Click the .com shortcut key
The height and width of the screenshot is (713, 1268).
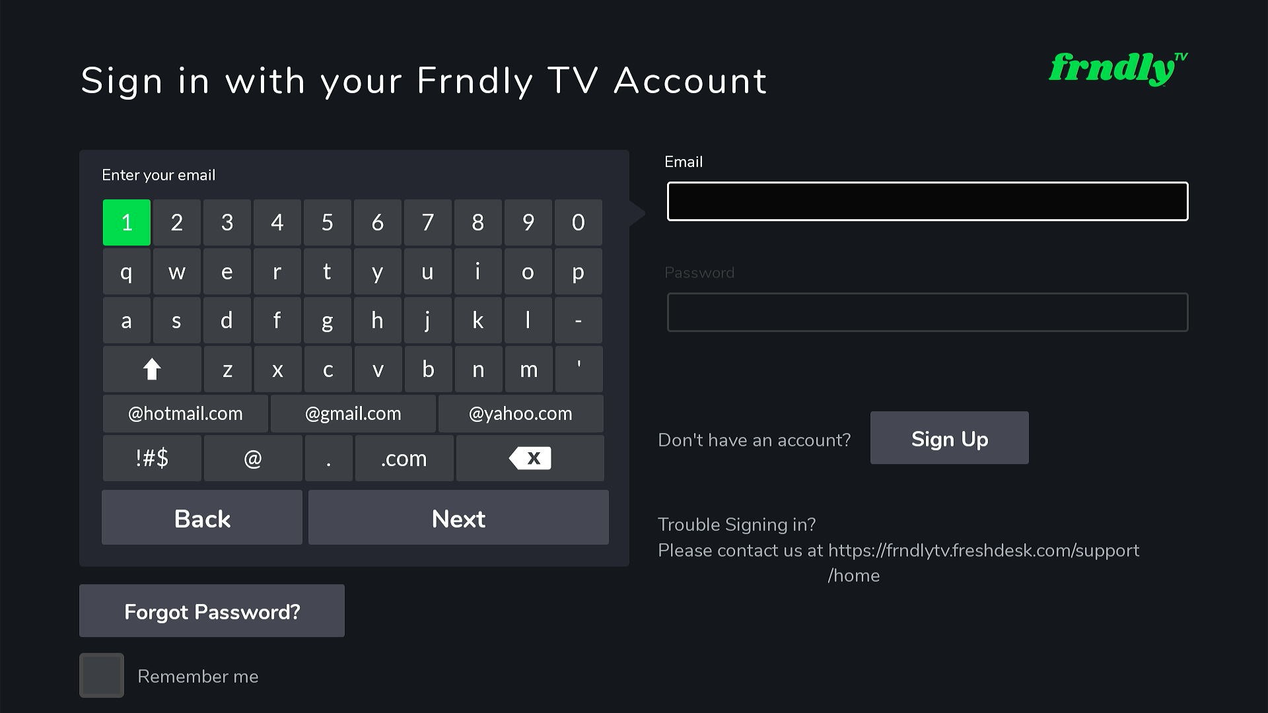coord(402,457)
